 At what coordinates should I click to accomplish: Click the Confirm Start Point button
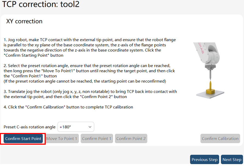click(x=23, y=138)
